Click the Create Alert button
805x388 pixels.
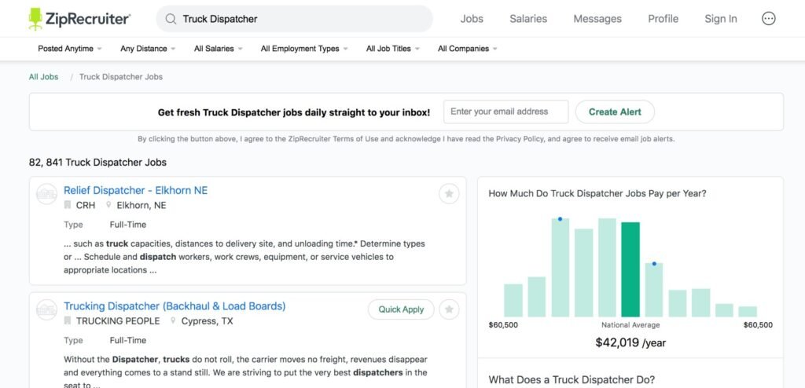(615, 112)
